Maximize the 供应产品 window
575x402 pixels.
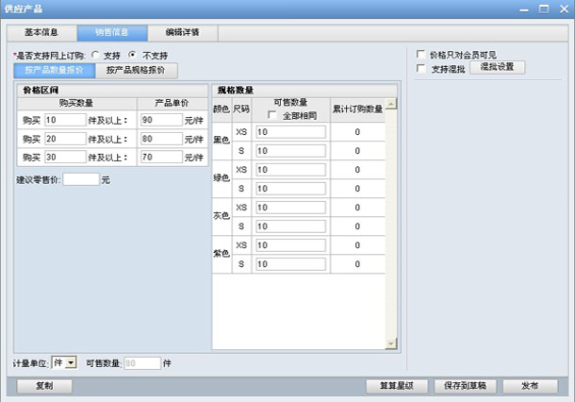coord(542,8)
